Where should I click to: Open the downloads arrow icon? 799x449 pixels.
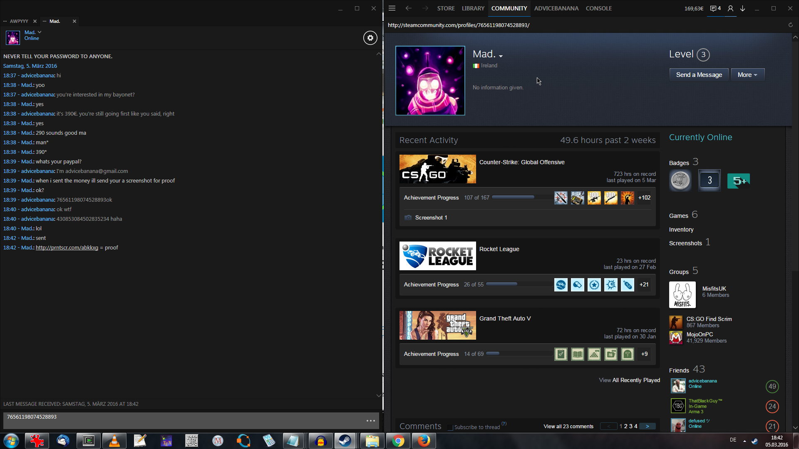pyautogui.click(x=742, y=8)
